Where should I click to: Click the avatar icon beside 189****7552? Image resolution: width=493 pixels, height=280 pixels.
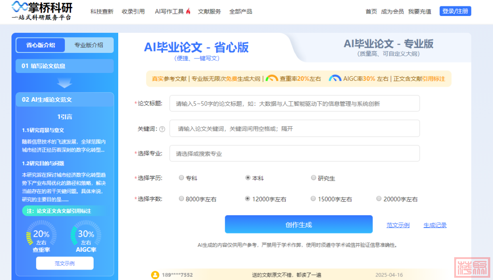coord(155,275)
